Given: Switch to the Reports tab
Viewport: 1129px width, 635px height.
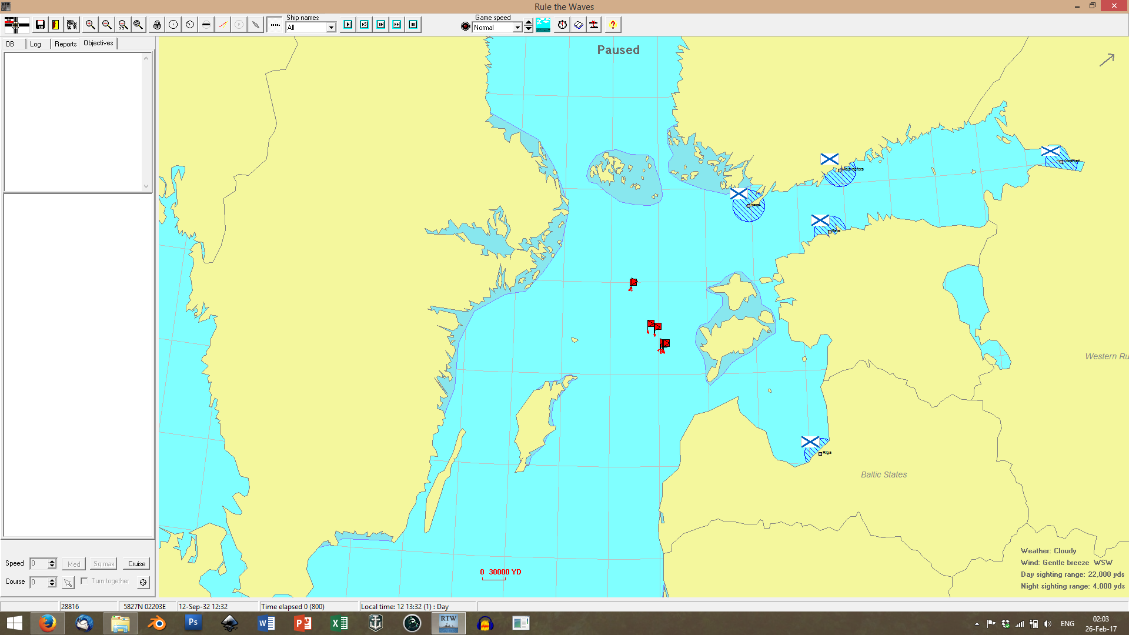Looking at the screenshot, I should coord(65,44).
